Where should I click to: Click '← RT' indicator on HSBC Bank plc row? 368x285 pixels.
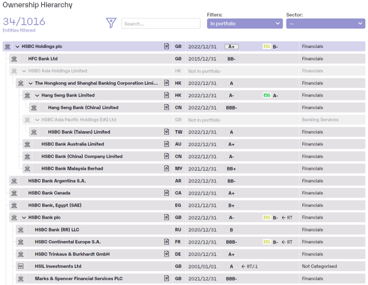click(287, 218)
